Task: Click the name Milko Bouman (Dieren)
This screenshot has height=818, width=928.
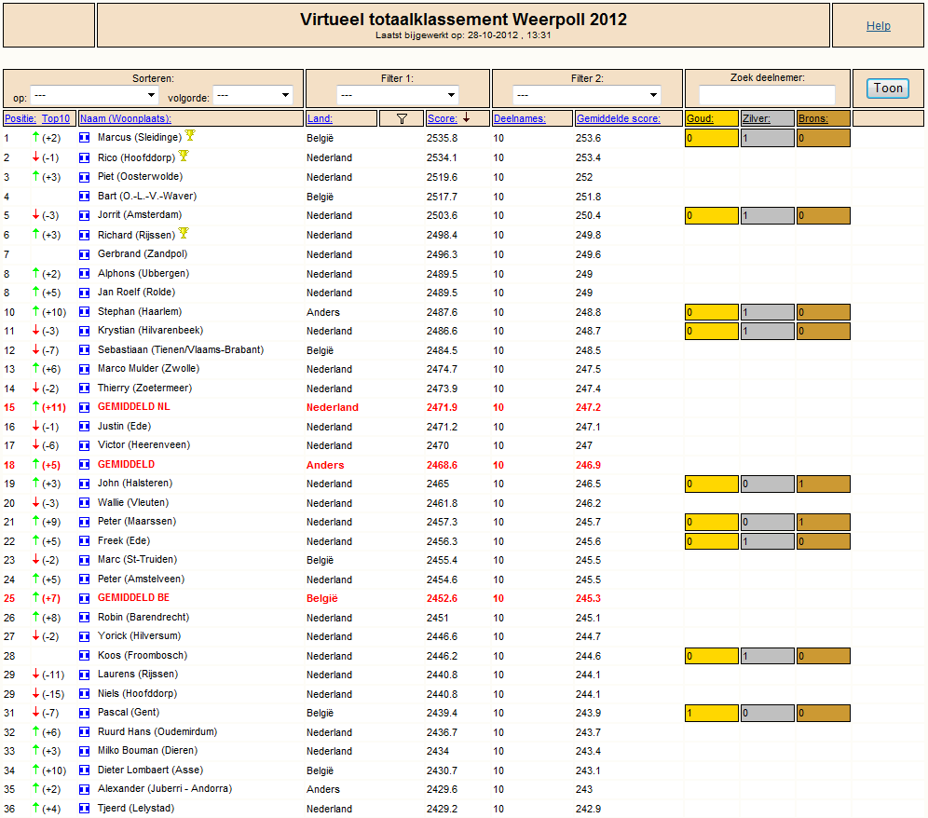Action: click(x=147, y=750)
